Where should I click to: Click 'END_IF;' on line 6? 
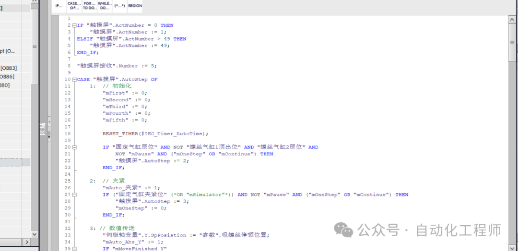[88, 53]
